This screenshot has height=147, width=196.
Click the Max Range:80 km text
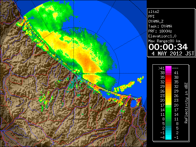point(164,41)
